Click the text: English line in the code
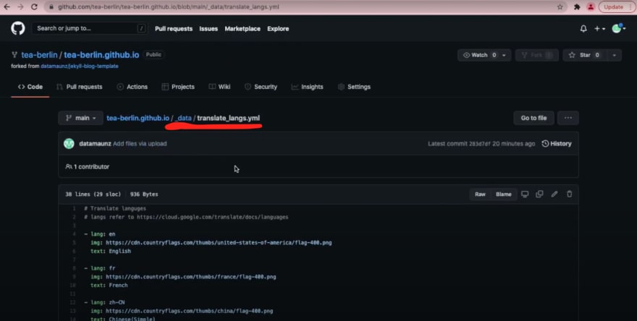The height and width of the screenshot is (321, 637). tap(111, 251)
